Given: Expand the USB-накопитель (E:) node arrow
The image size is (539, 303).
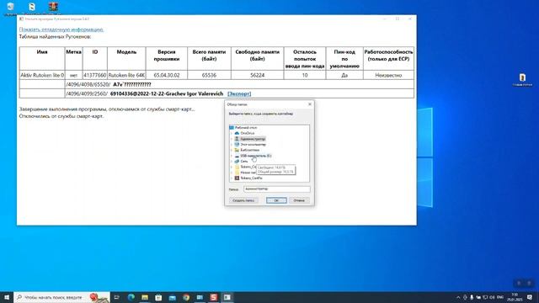Looking at the screenshot, I should pos(232,156).
